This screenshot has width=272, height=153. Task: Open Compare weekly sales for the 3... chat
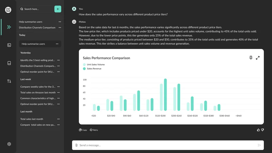click(x=38, y=87)
